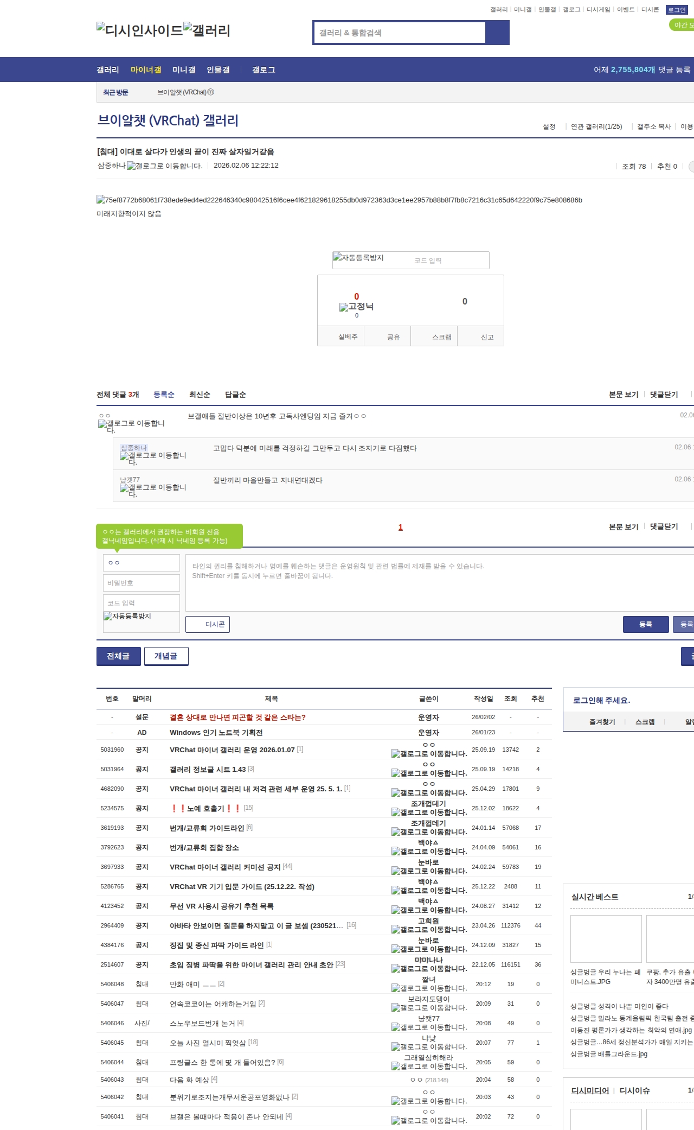The height and width of the screenshot is (1130, 694).
Task: Open the post titled 스노우보드번개 논거
Action: pos(202,1023)
